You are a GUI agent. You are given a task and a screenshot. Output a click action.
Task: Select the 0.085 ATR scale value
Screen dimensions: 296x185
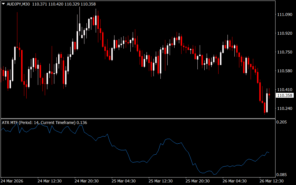[x=282, y=175]
